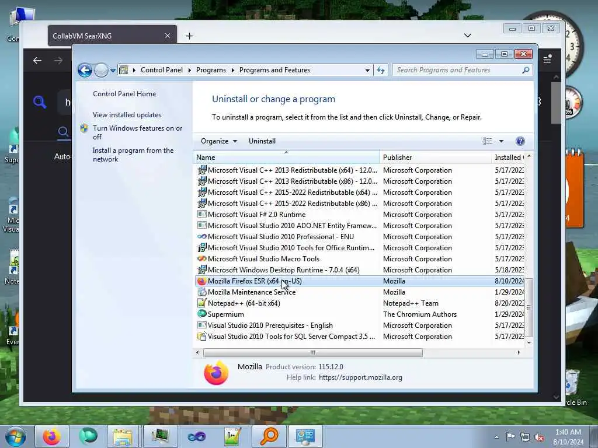Screen dimensions: 598x448
Task: Click the support.mozilla.org help link
Action: click(360, 377)
